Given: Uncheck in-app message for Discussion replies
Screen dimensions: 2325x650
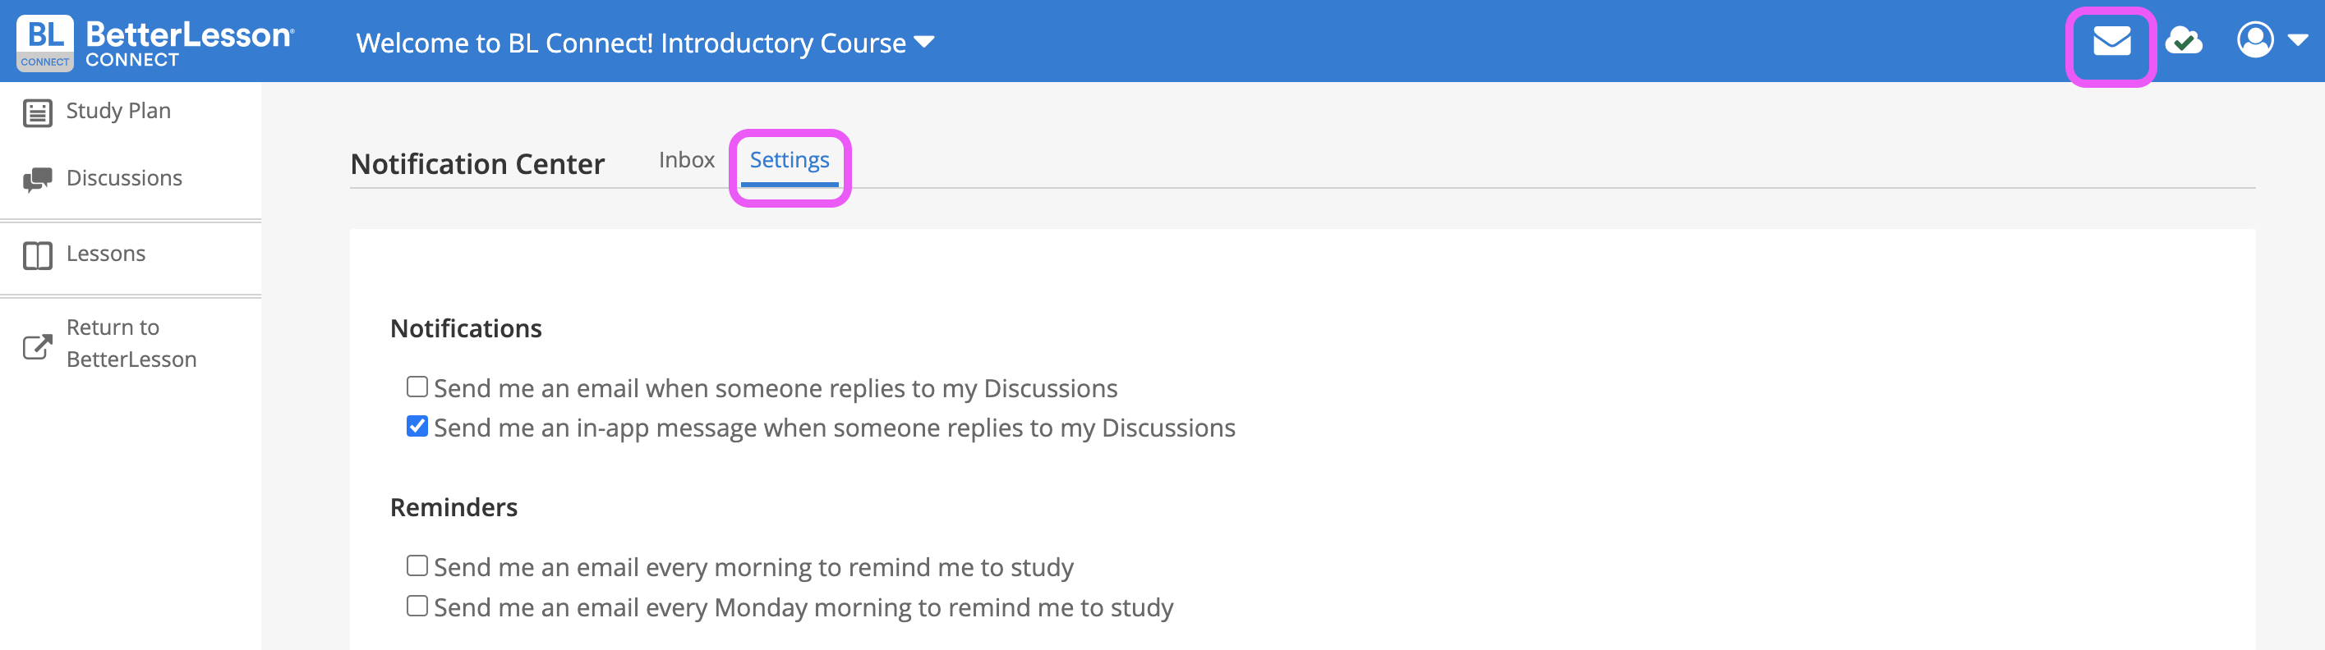Looking at the screenshot, I should [x=416, y=427].
